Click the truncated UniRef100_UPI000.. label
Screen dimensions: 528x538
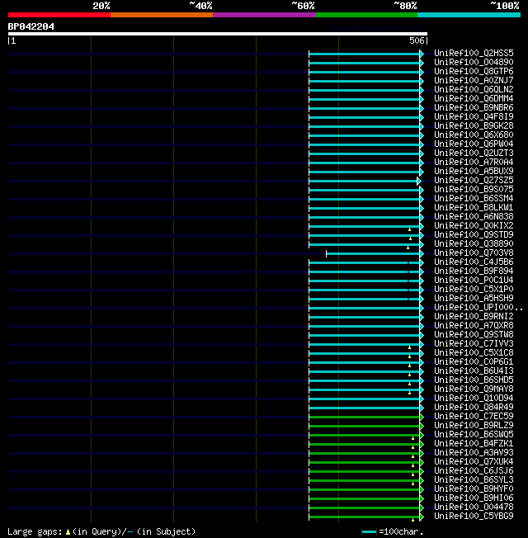[478, 308]
